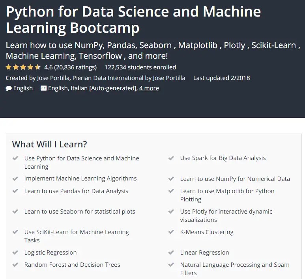Click the 'Logistic Regression' item
This screenshot has height=279, width=305.
tap(51, 252)
